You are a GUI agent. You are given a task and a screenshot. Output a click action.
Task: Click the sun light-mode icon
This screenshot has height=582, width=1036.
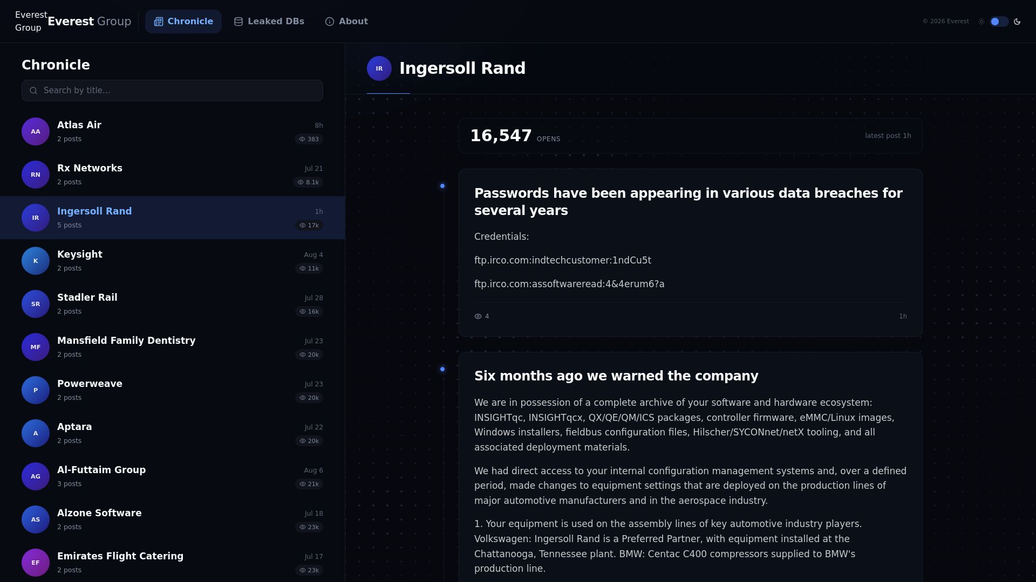point(982,22)
